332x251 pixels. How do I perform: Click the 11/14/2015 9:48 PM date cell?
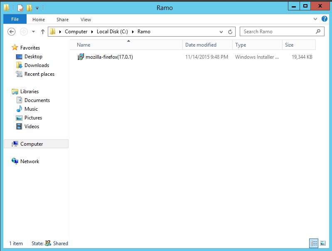(x=207, y=57)
